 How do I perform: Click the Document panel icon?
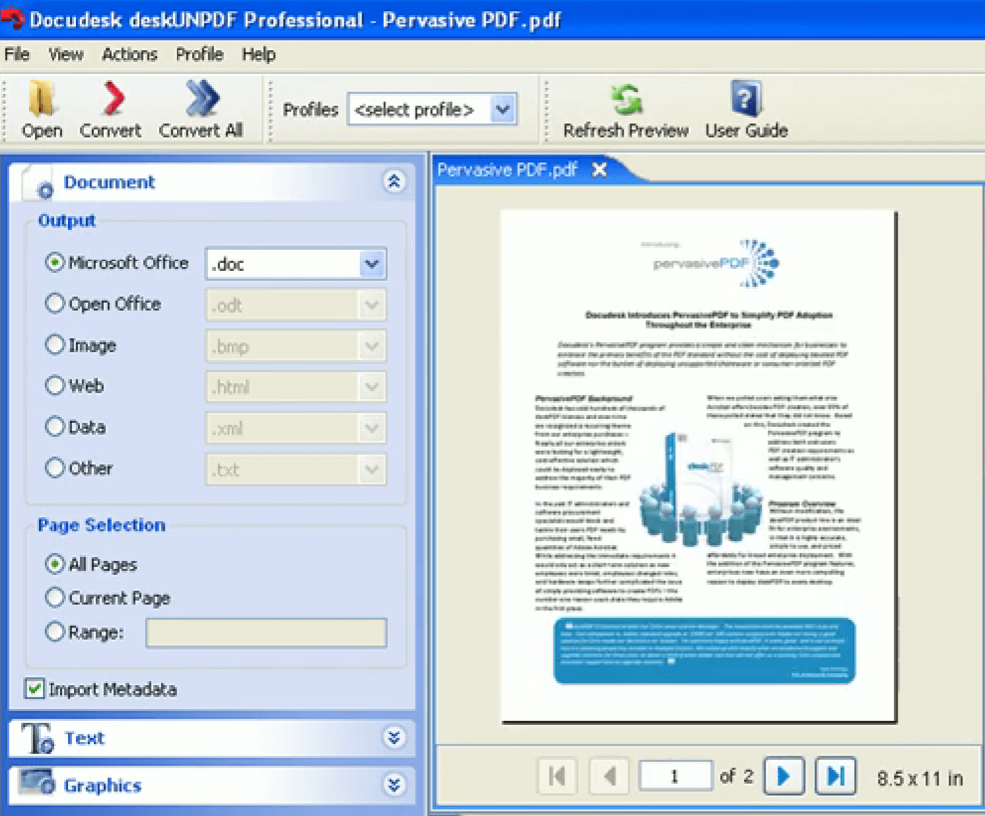44,188
